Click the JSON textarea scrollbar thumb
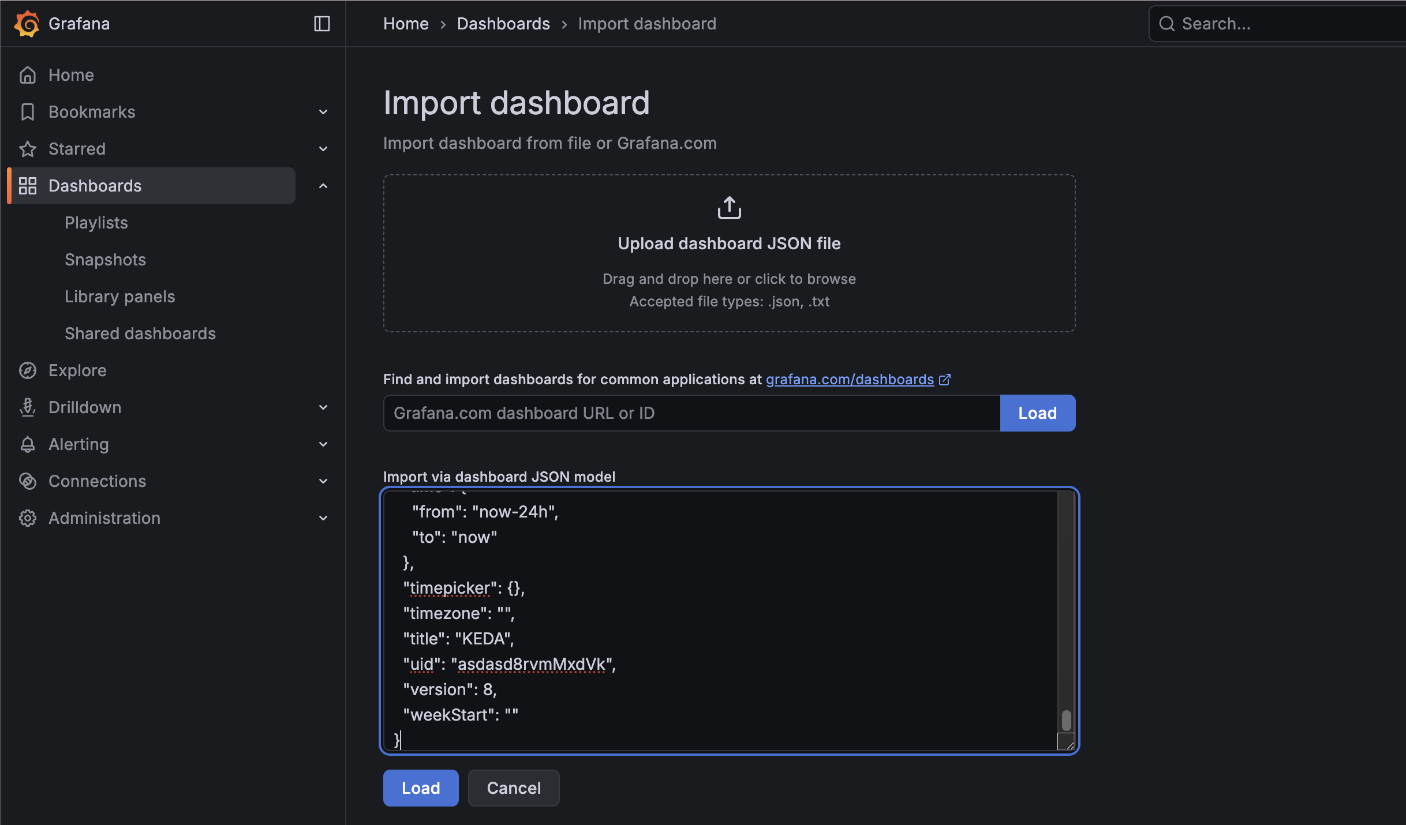The image size is (1406, 825). [1066, 720]
